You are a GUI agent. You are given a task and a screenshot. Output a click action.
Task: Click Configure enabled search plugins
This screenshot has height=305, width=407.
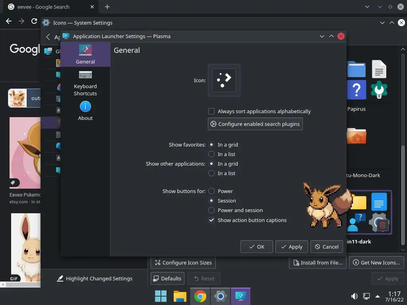(255, 124)
